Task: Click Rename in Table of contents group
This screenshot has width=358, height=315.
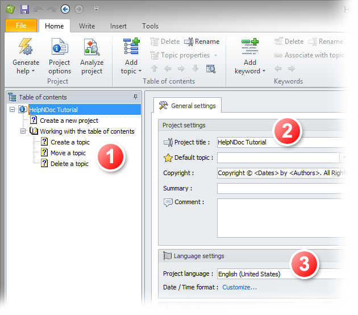Action: tap(202, 42)
